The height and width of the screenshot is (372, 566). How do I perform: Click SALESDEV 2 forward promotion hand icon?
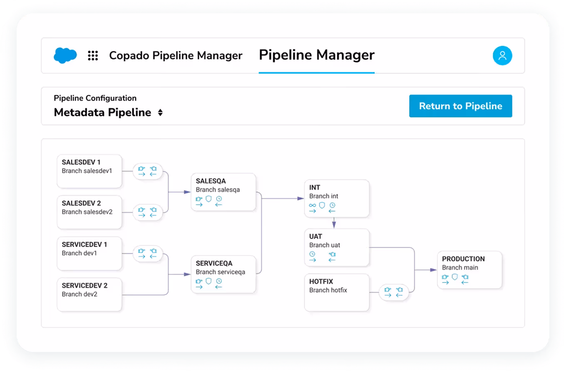coord(142,210)
